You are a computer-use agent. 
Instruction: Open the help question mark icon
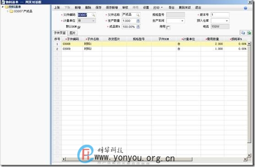point(245,8)
